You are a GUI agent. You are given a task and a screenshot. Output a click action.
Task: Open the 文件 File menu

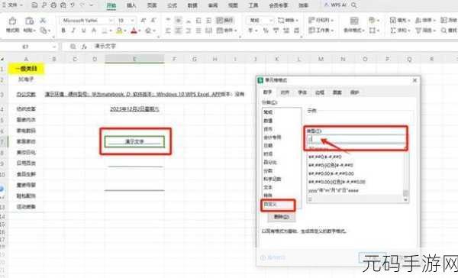pos(12,5)
